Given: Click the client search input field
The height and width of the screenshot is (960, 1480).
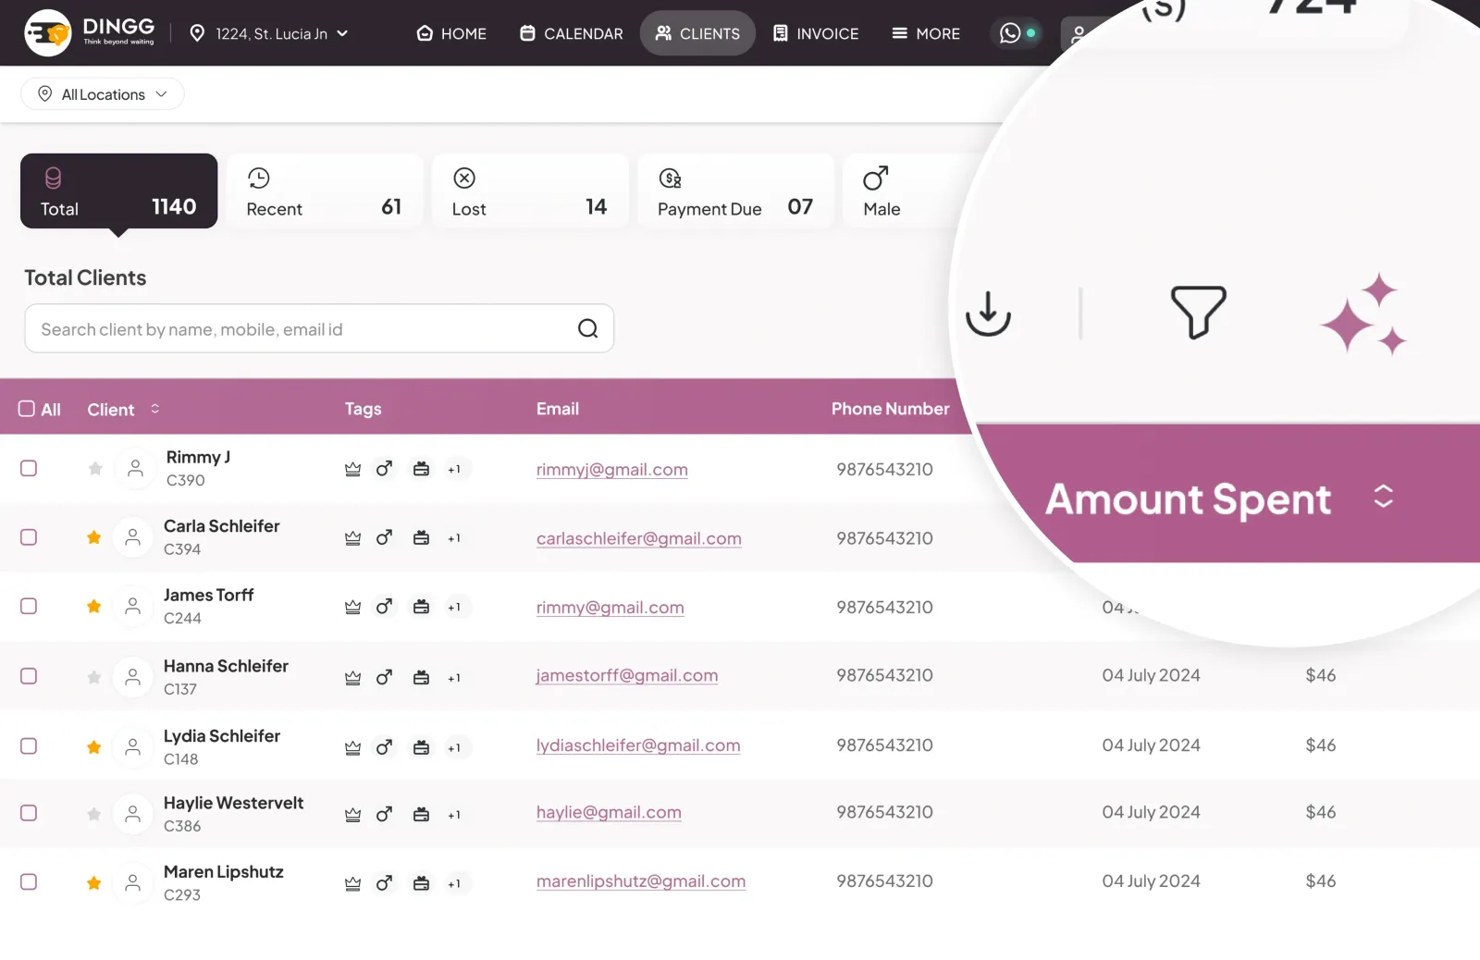Looking at the screenshot, I should 319,328.
